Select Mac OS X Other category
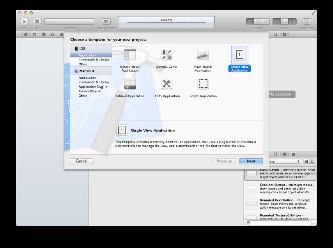 [x=91, y=96]
